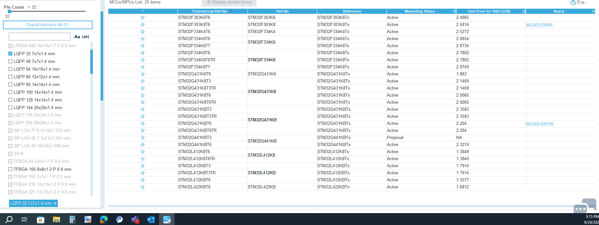Open Windows search from the taskbar
This screenshot has height=225, width=599.
(9, 220)
